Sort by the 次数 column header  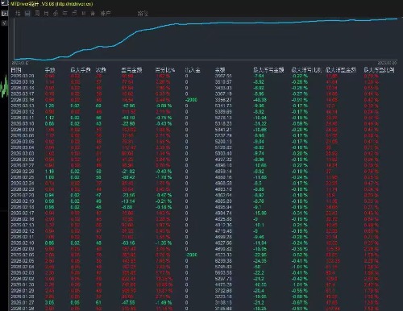click(101, 70)
